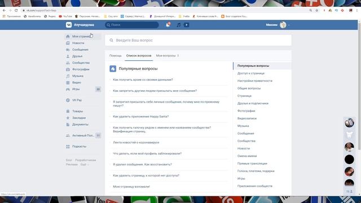
Task: Open the profile avatar in header
Action: 283,25
